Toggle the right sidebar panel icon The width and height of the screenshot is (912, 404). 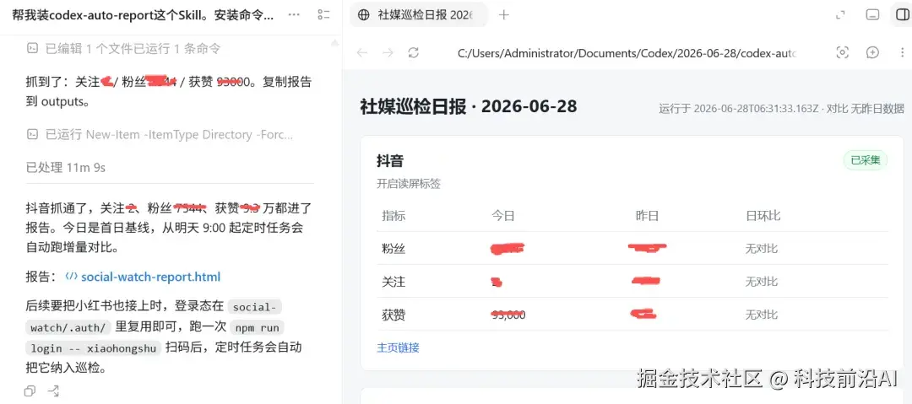tap(902, 15)
